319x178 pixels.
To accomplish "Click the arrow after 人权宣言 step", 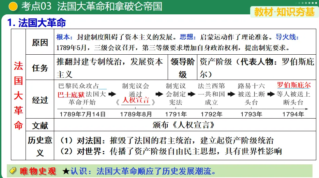I will pyautogui.click(x=159, y=94).
